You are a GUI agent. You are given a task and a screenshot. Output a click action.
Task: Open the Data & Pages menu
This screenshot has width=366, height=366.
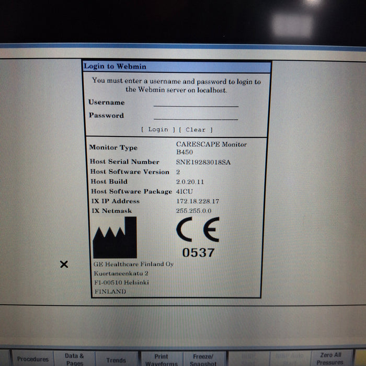point(74,359)
